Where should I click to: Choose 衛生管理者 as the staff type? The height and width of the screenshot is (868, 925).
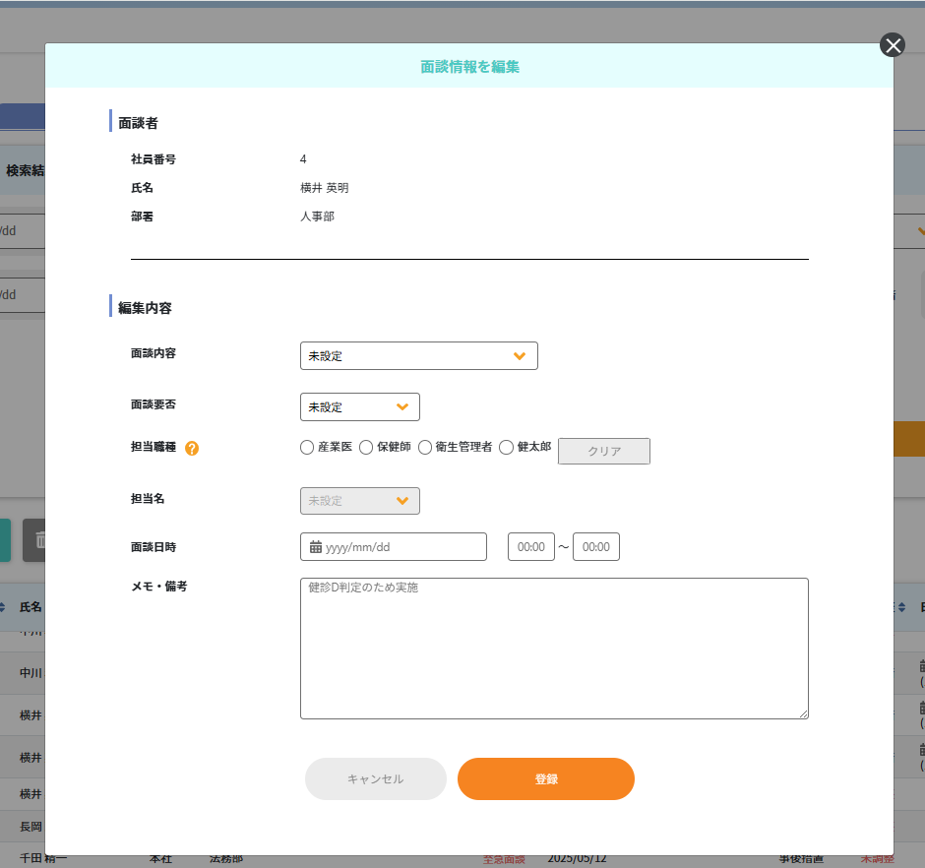pyautogui.click(x=425, y=448)
